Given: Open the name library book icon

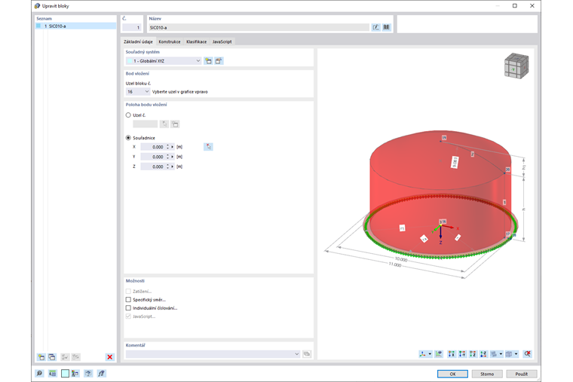Looking at the screenshot, I should coord(386,27).
